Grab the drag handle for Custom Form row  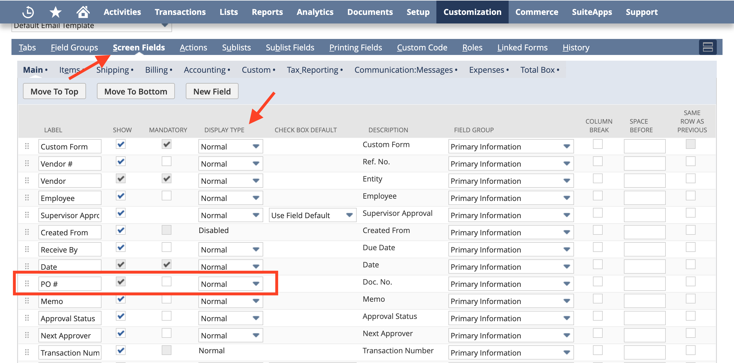click(x=27, y=146)
